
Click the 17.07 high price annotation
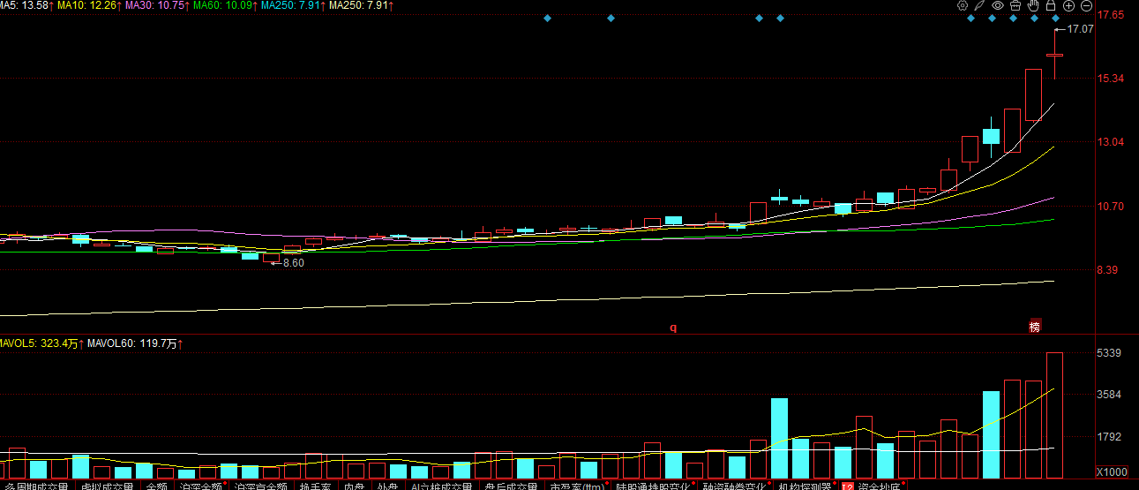[x=1080, y=29]
